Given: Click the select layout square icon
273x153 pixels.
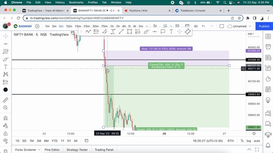Looking at the screenshot, I should pyautogui.click(x=221, y=26).
